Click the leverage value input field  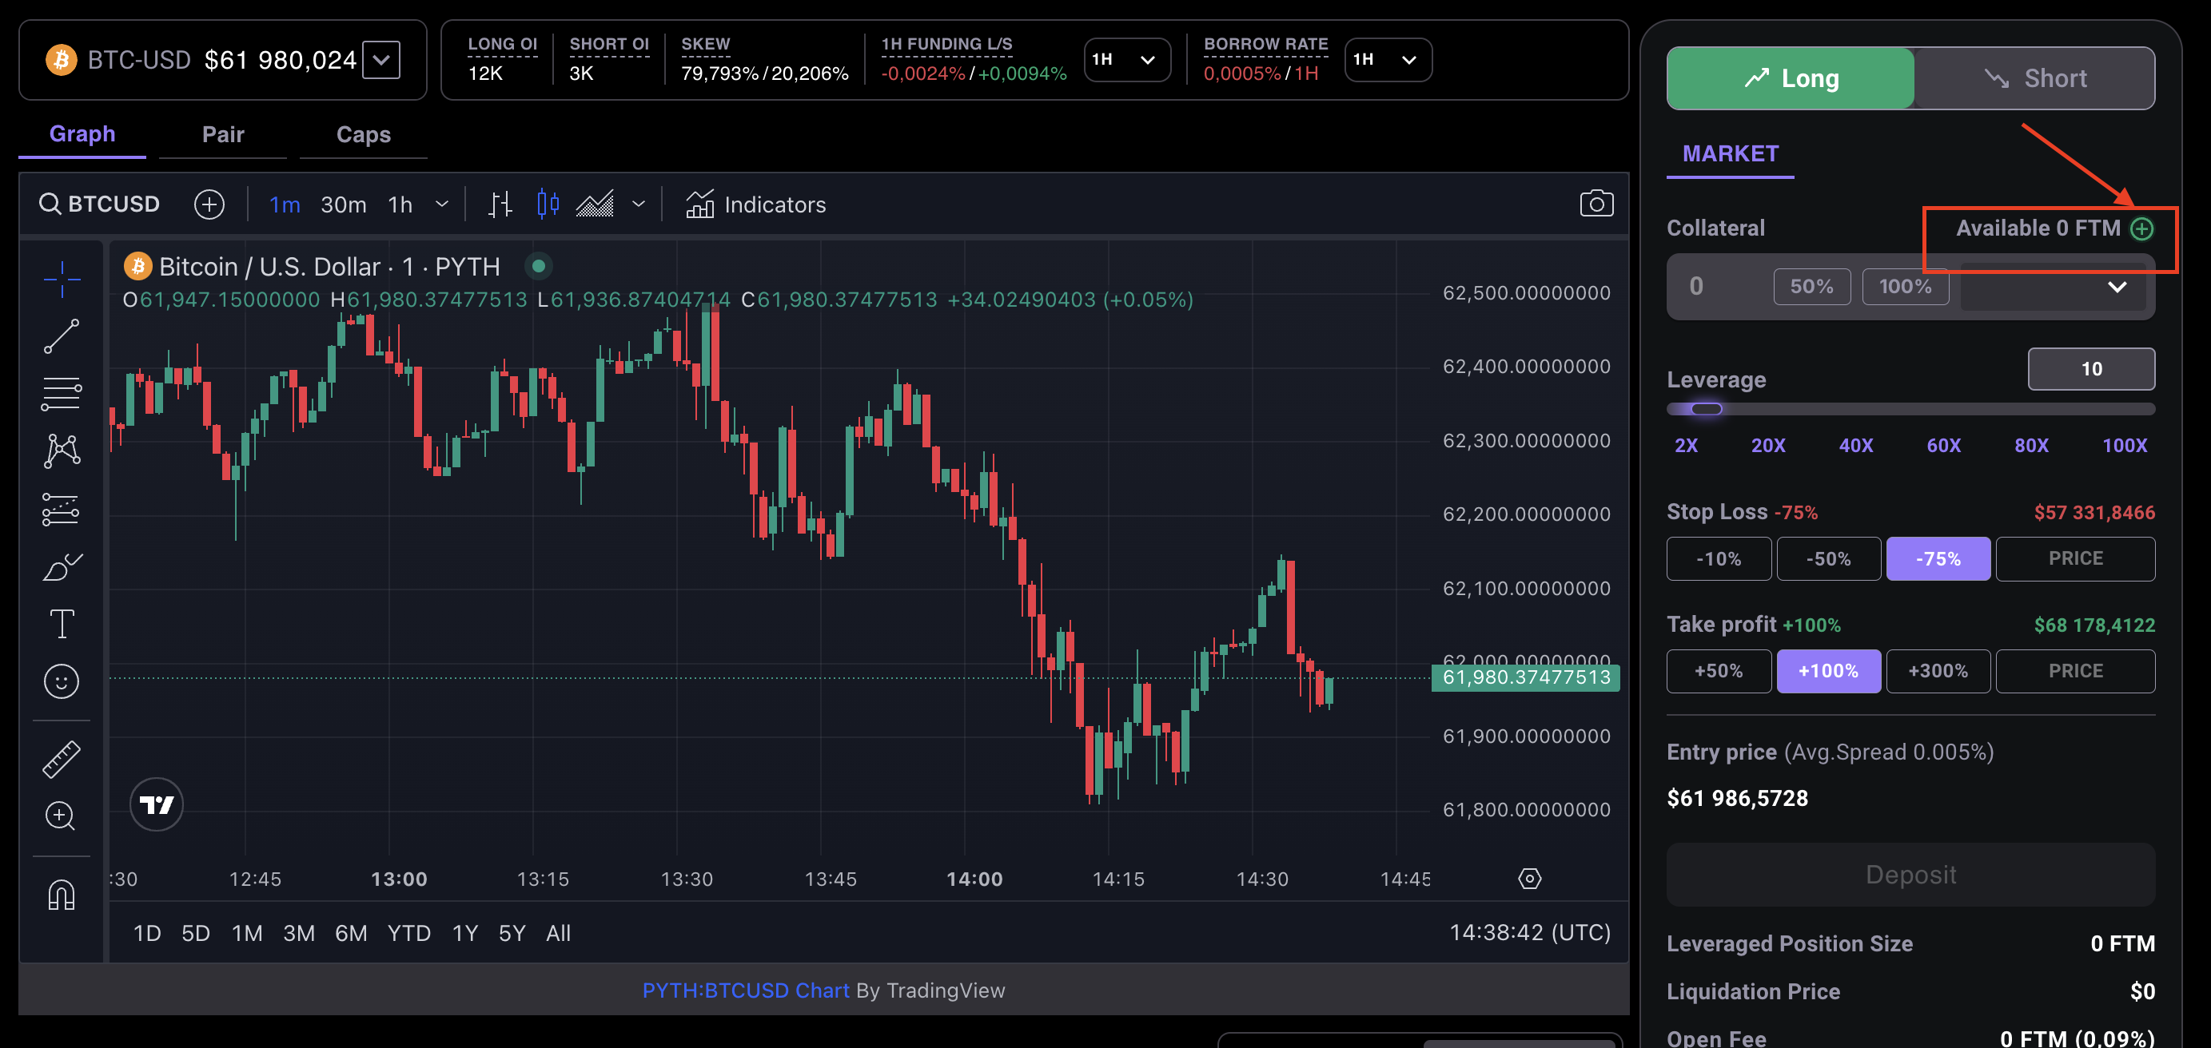(2090, 369)
